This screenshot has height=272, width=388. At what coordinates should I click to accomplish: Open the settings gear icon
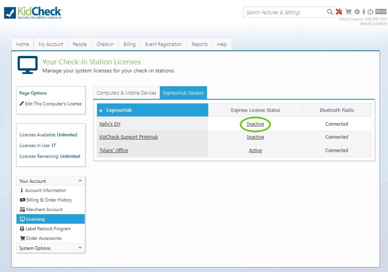pyautogui.click(x=357, y=11)
